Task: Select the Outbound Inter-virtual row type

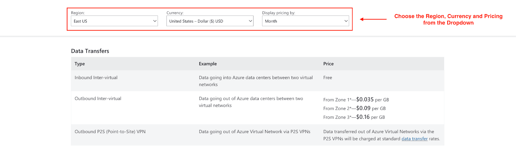Action: [98, 99]
